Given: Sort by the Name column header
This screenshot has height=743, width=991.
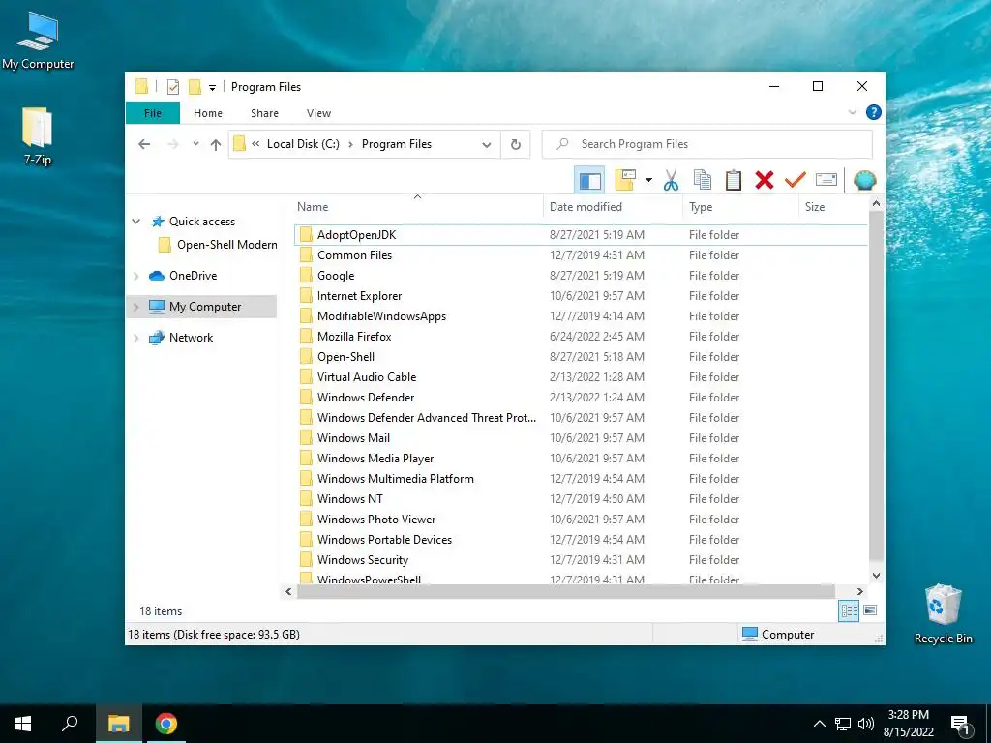Looking at the screenshot, I should [418, 207].
